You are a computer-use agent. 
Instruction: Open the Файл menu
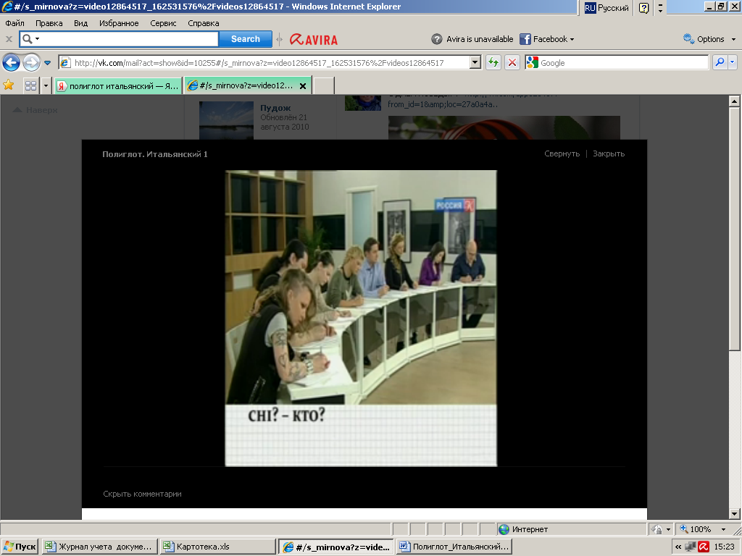tap(14, 23)
